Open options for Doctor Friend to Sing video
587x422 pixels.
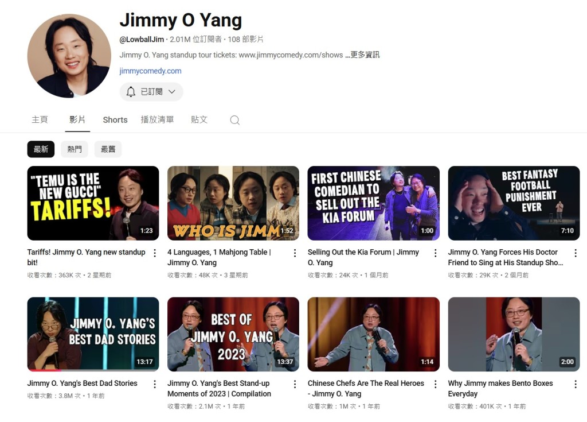point(576,253)
